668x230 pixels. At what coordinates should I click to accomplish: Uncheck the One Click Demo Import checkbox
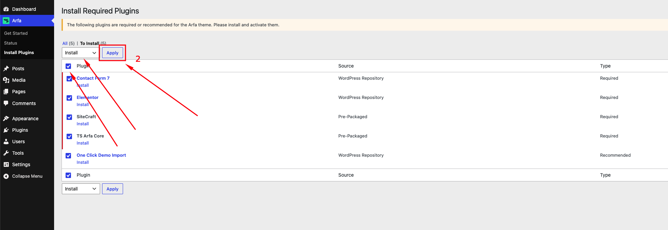click(x=68, y=156)
